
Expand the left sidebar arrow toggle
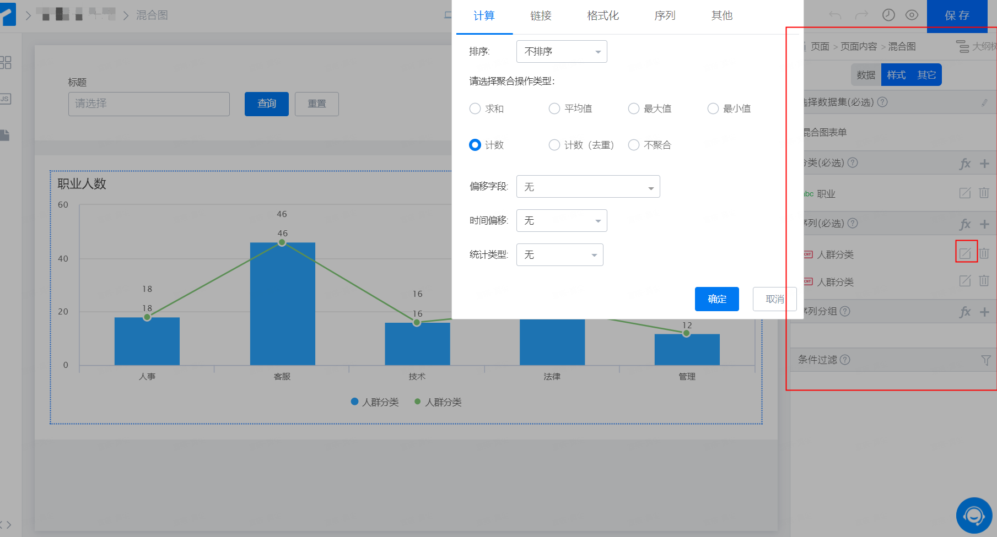(x=6, y=525)
